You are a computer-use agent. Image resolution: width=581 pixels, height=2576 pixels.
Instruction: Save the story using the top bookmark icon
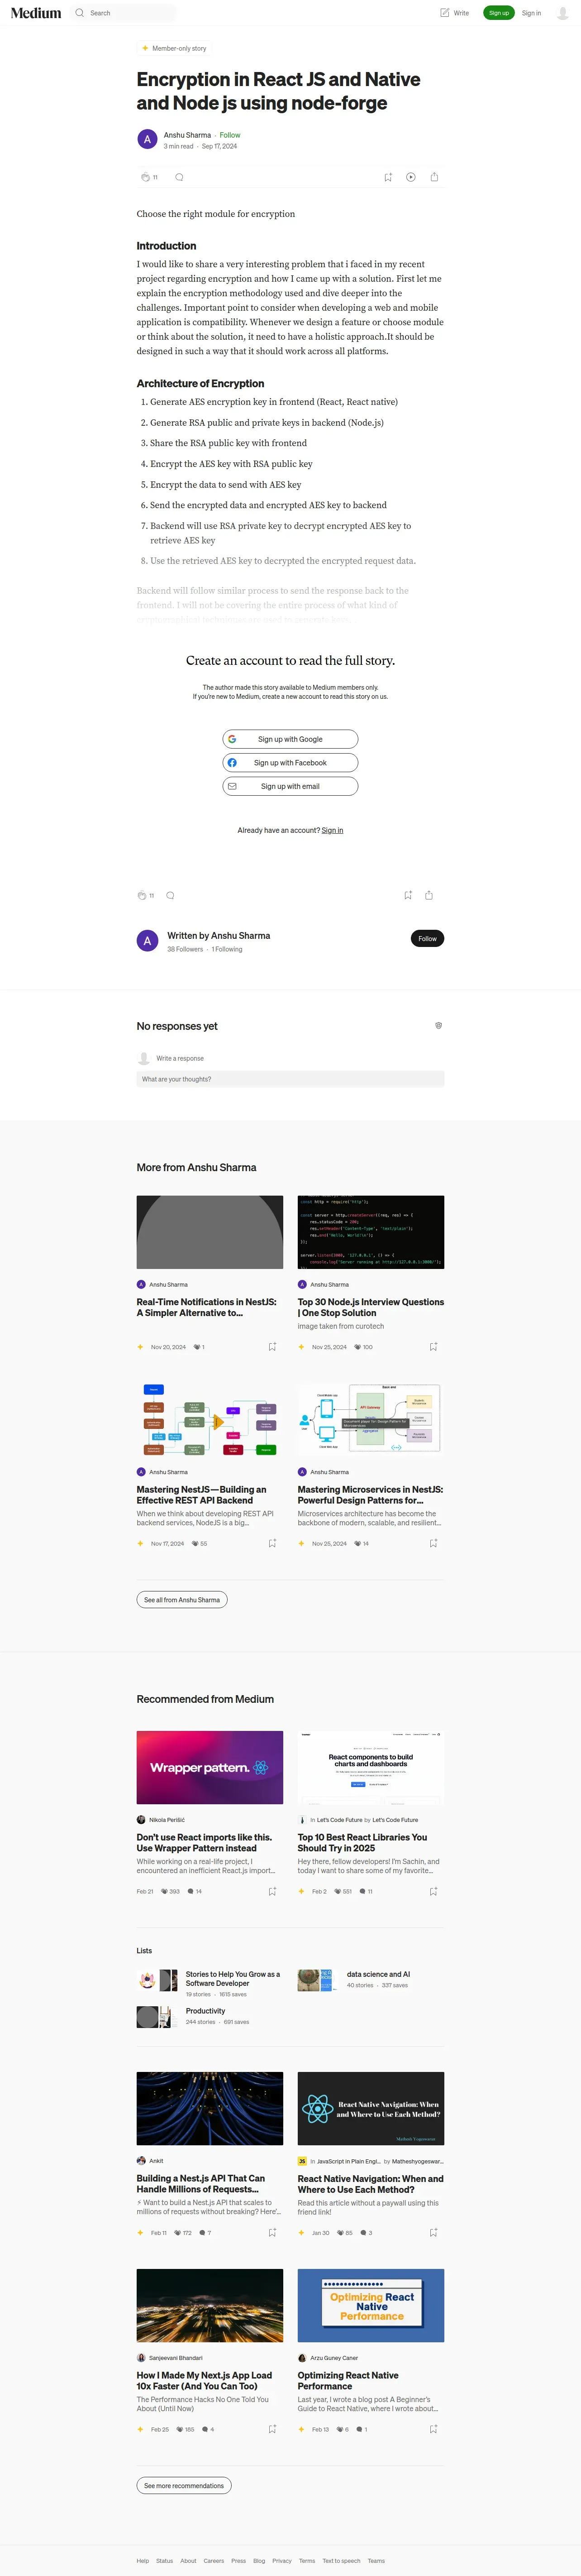pyautogui.click(x=388, y=177)
